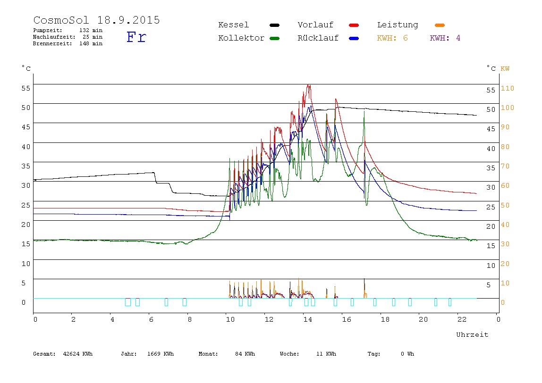Click the green Kollektor legend swatch

274,38
